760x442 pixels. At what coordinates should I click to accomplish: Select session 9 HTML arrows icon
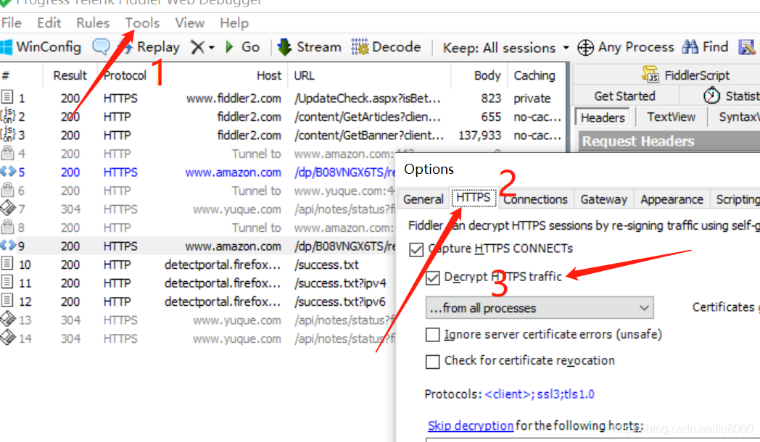coord(8,246)
